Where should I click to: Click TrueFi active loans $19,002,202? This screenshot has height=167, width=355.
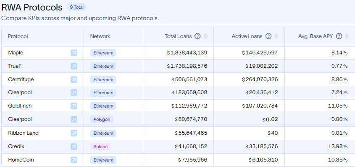pyautogui.click(x=261, y=66)
